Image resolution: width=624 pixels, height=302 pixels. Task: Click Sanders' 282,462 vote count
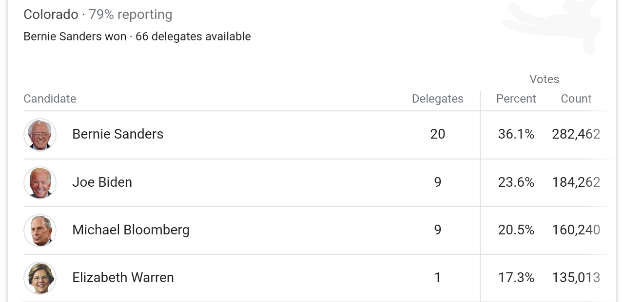tap(576, 134)
